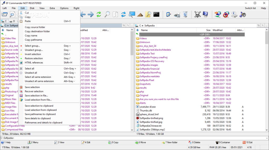Click the split file pages icon

pyautogui.click(x=115, y=15)
